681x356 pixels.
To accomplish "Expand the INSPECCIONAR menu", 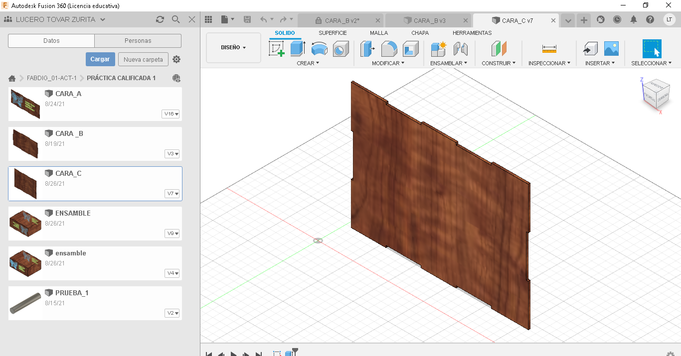I will 549,63.
